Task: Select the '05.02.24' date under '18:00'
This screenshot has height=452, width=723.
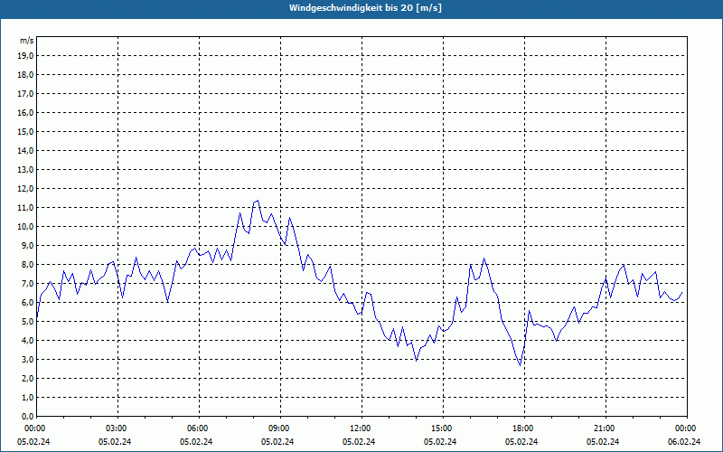Action: (521, 441)
